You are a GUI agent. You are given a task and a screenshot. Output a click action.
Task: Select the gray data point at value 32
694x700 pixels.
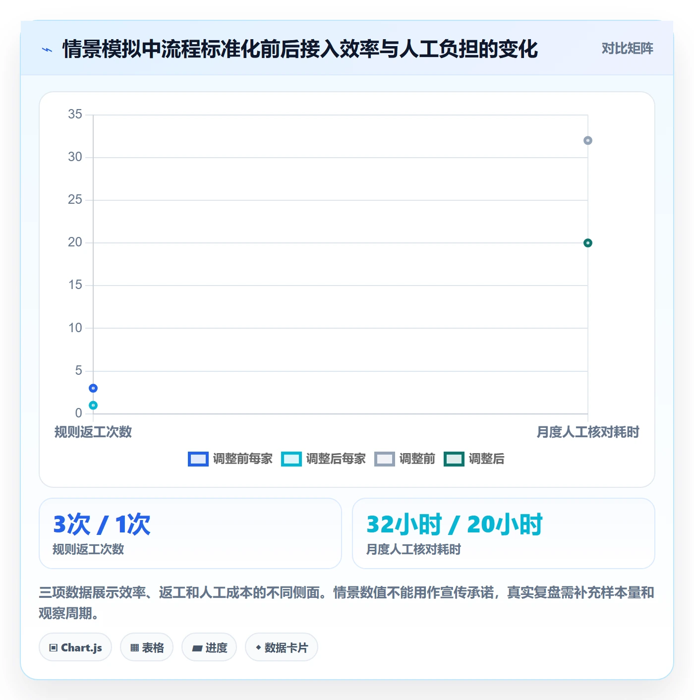(x=588, y=140)
